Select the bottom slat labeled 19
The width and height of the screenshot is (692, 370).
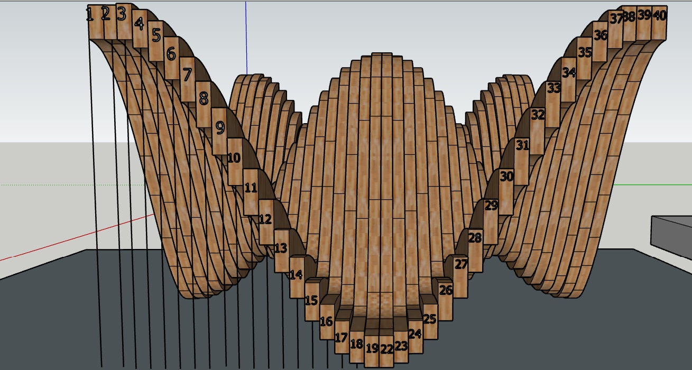point(372,350)
